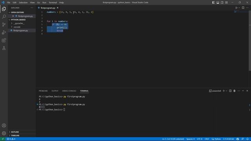Run Python file with play button
Viewport: 251px width, 141px height.
pyautogui.click(x=236, y=8)
